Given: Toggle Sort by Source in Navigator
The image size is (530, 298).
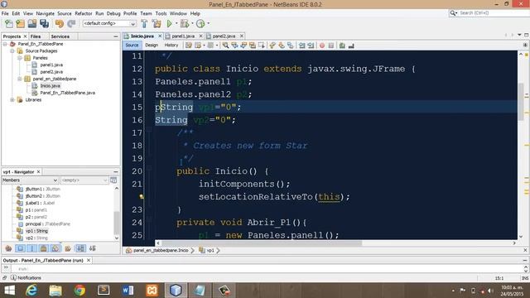Looking at the screenshot, I should coord(92,248).
